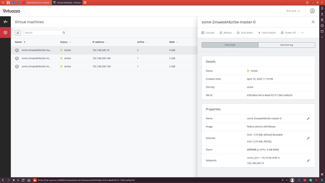Open the Notes panel icon
This screenshot has width=325, height=183.
coord(322,20)
